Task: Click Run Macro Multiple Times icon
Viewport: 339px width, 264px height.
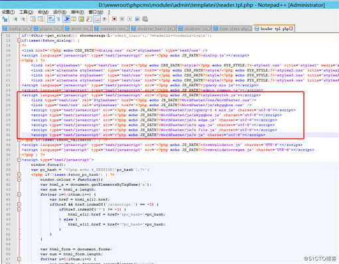Action: point(137,19)
